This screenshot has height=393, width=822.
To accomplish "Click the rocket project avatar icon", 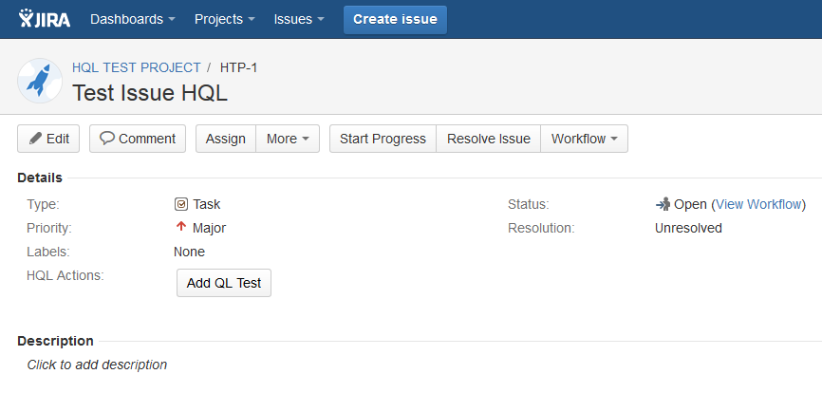I will tap(40, 81).
